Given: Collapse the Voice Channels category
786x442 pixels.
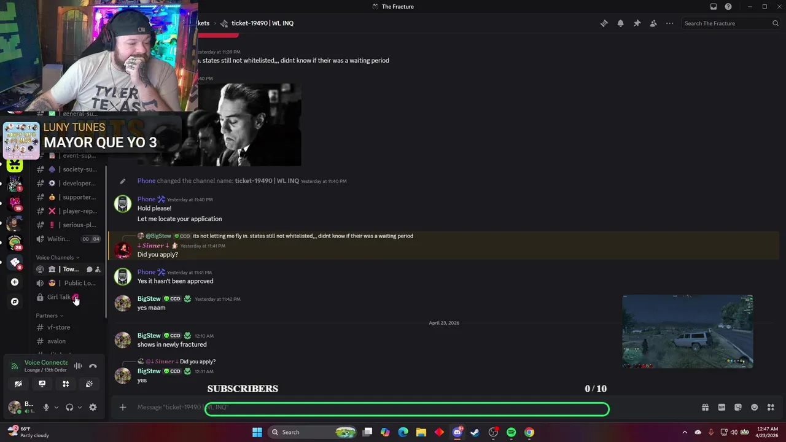Looking at the screenshot, I should click(58, 258).
